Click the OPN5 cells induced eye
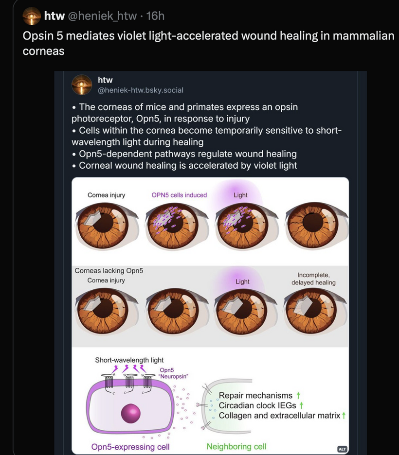 coord(176,225)
